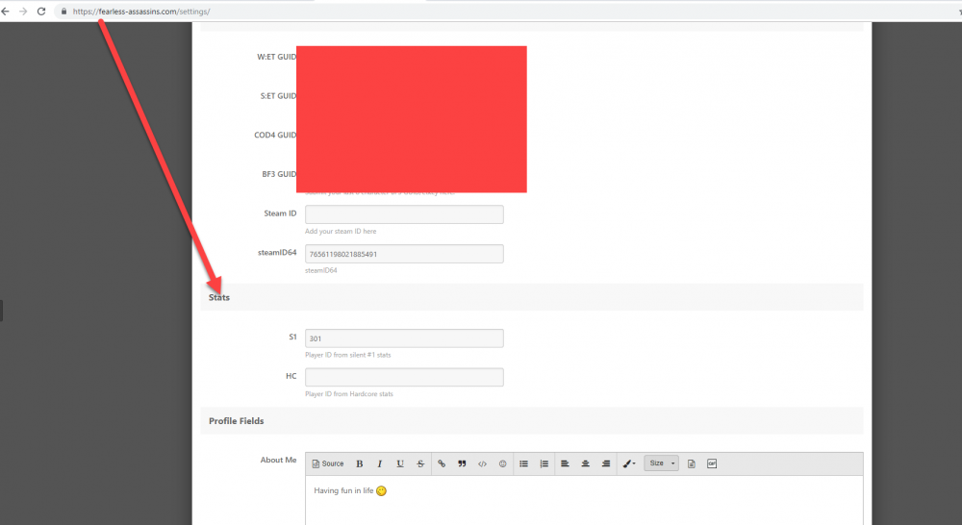Click the fearless-assassins.com URL address bar
962x525 pixels.
pyautogui.click(x=141, y=11)
